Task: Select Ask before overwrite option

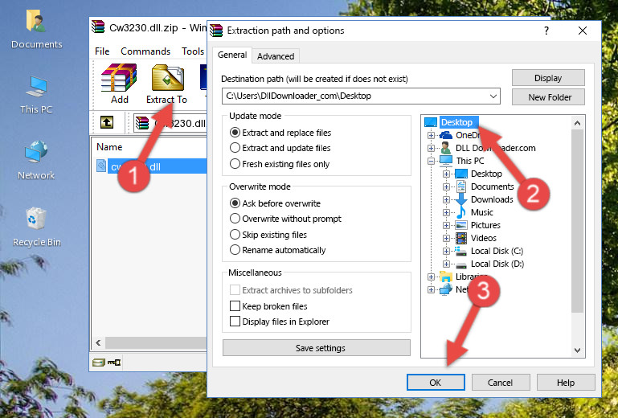Action: pos(275,203)
